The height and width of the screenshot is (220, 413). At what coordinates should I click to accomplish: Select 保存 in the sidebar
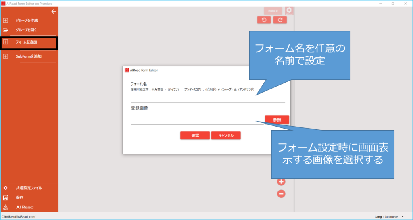click(x=19, y=197)
